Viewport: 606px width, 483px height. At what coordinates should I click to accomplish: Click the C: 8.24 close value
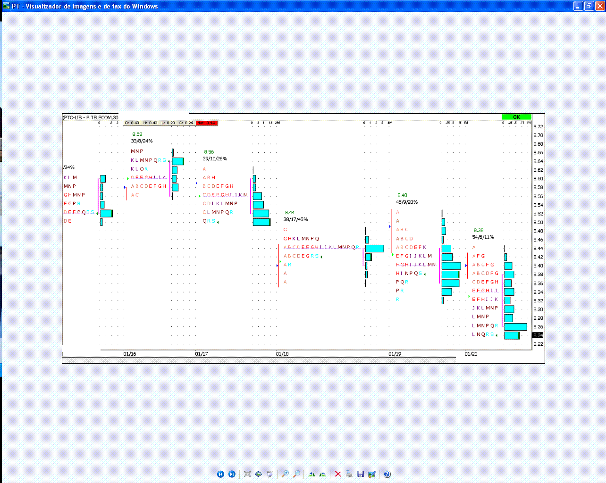(x=186, y=123)
